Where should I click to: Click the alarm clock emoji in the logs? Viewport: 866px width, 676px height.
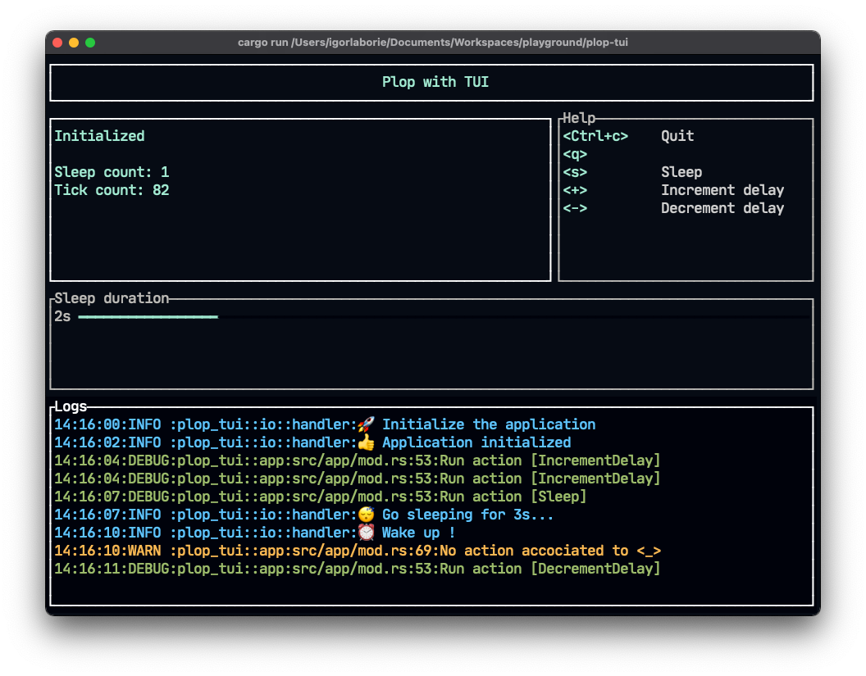pos(366,533)
